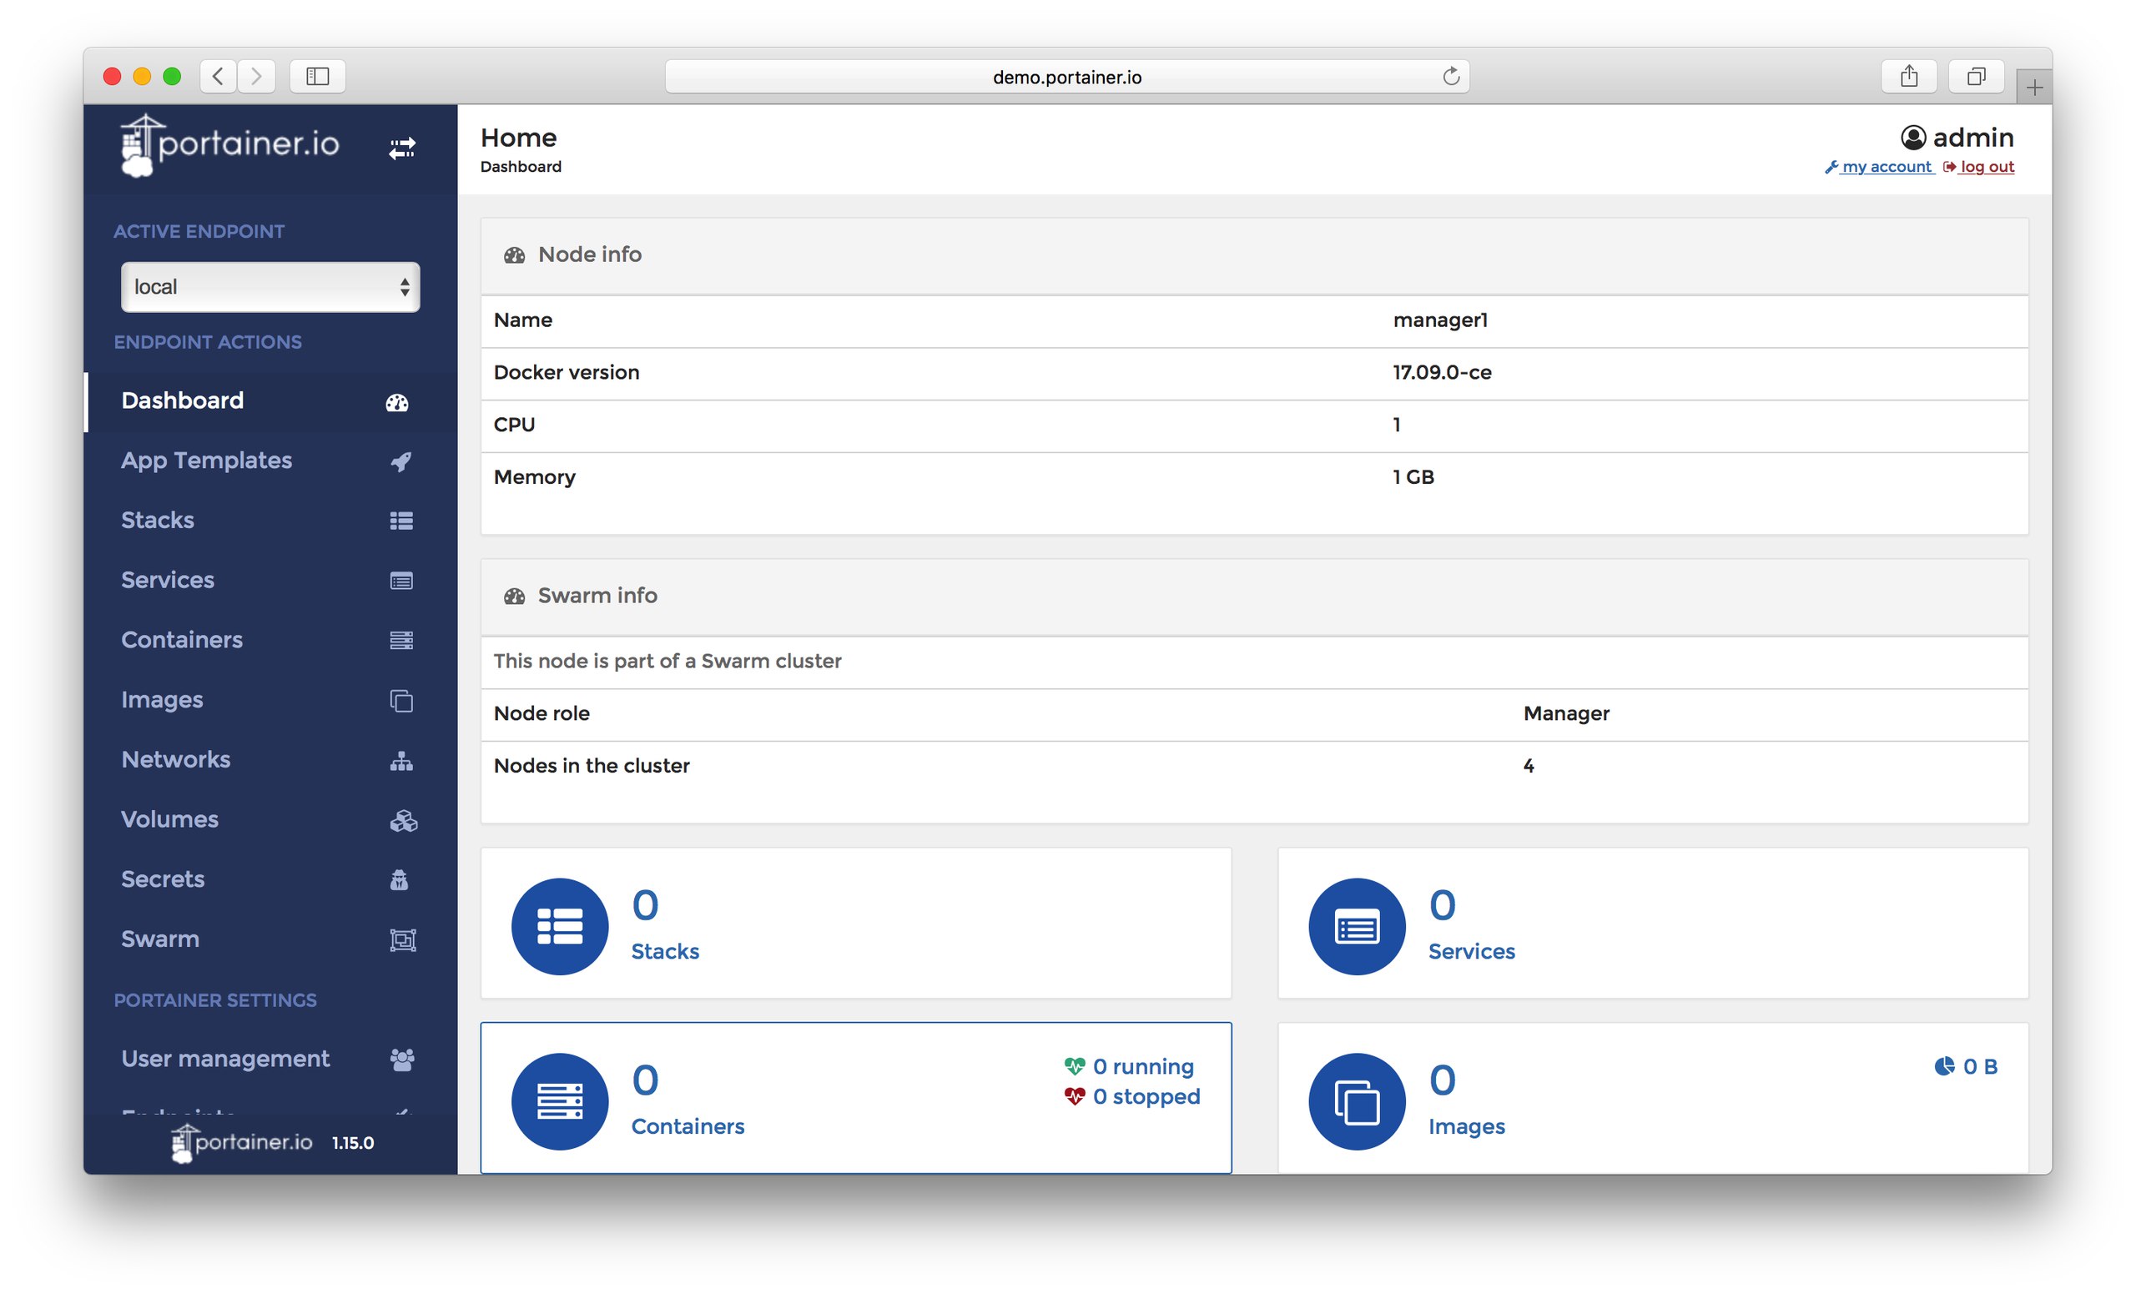Select the Networks node icon

pos(400,760)
